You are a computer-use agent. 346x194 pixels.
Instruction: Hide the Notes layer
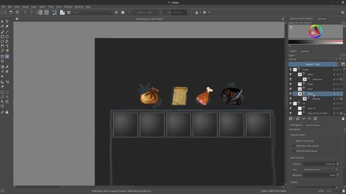[x=290, y=74]
